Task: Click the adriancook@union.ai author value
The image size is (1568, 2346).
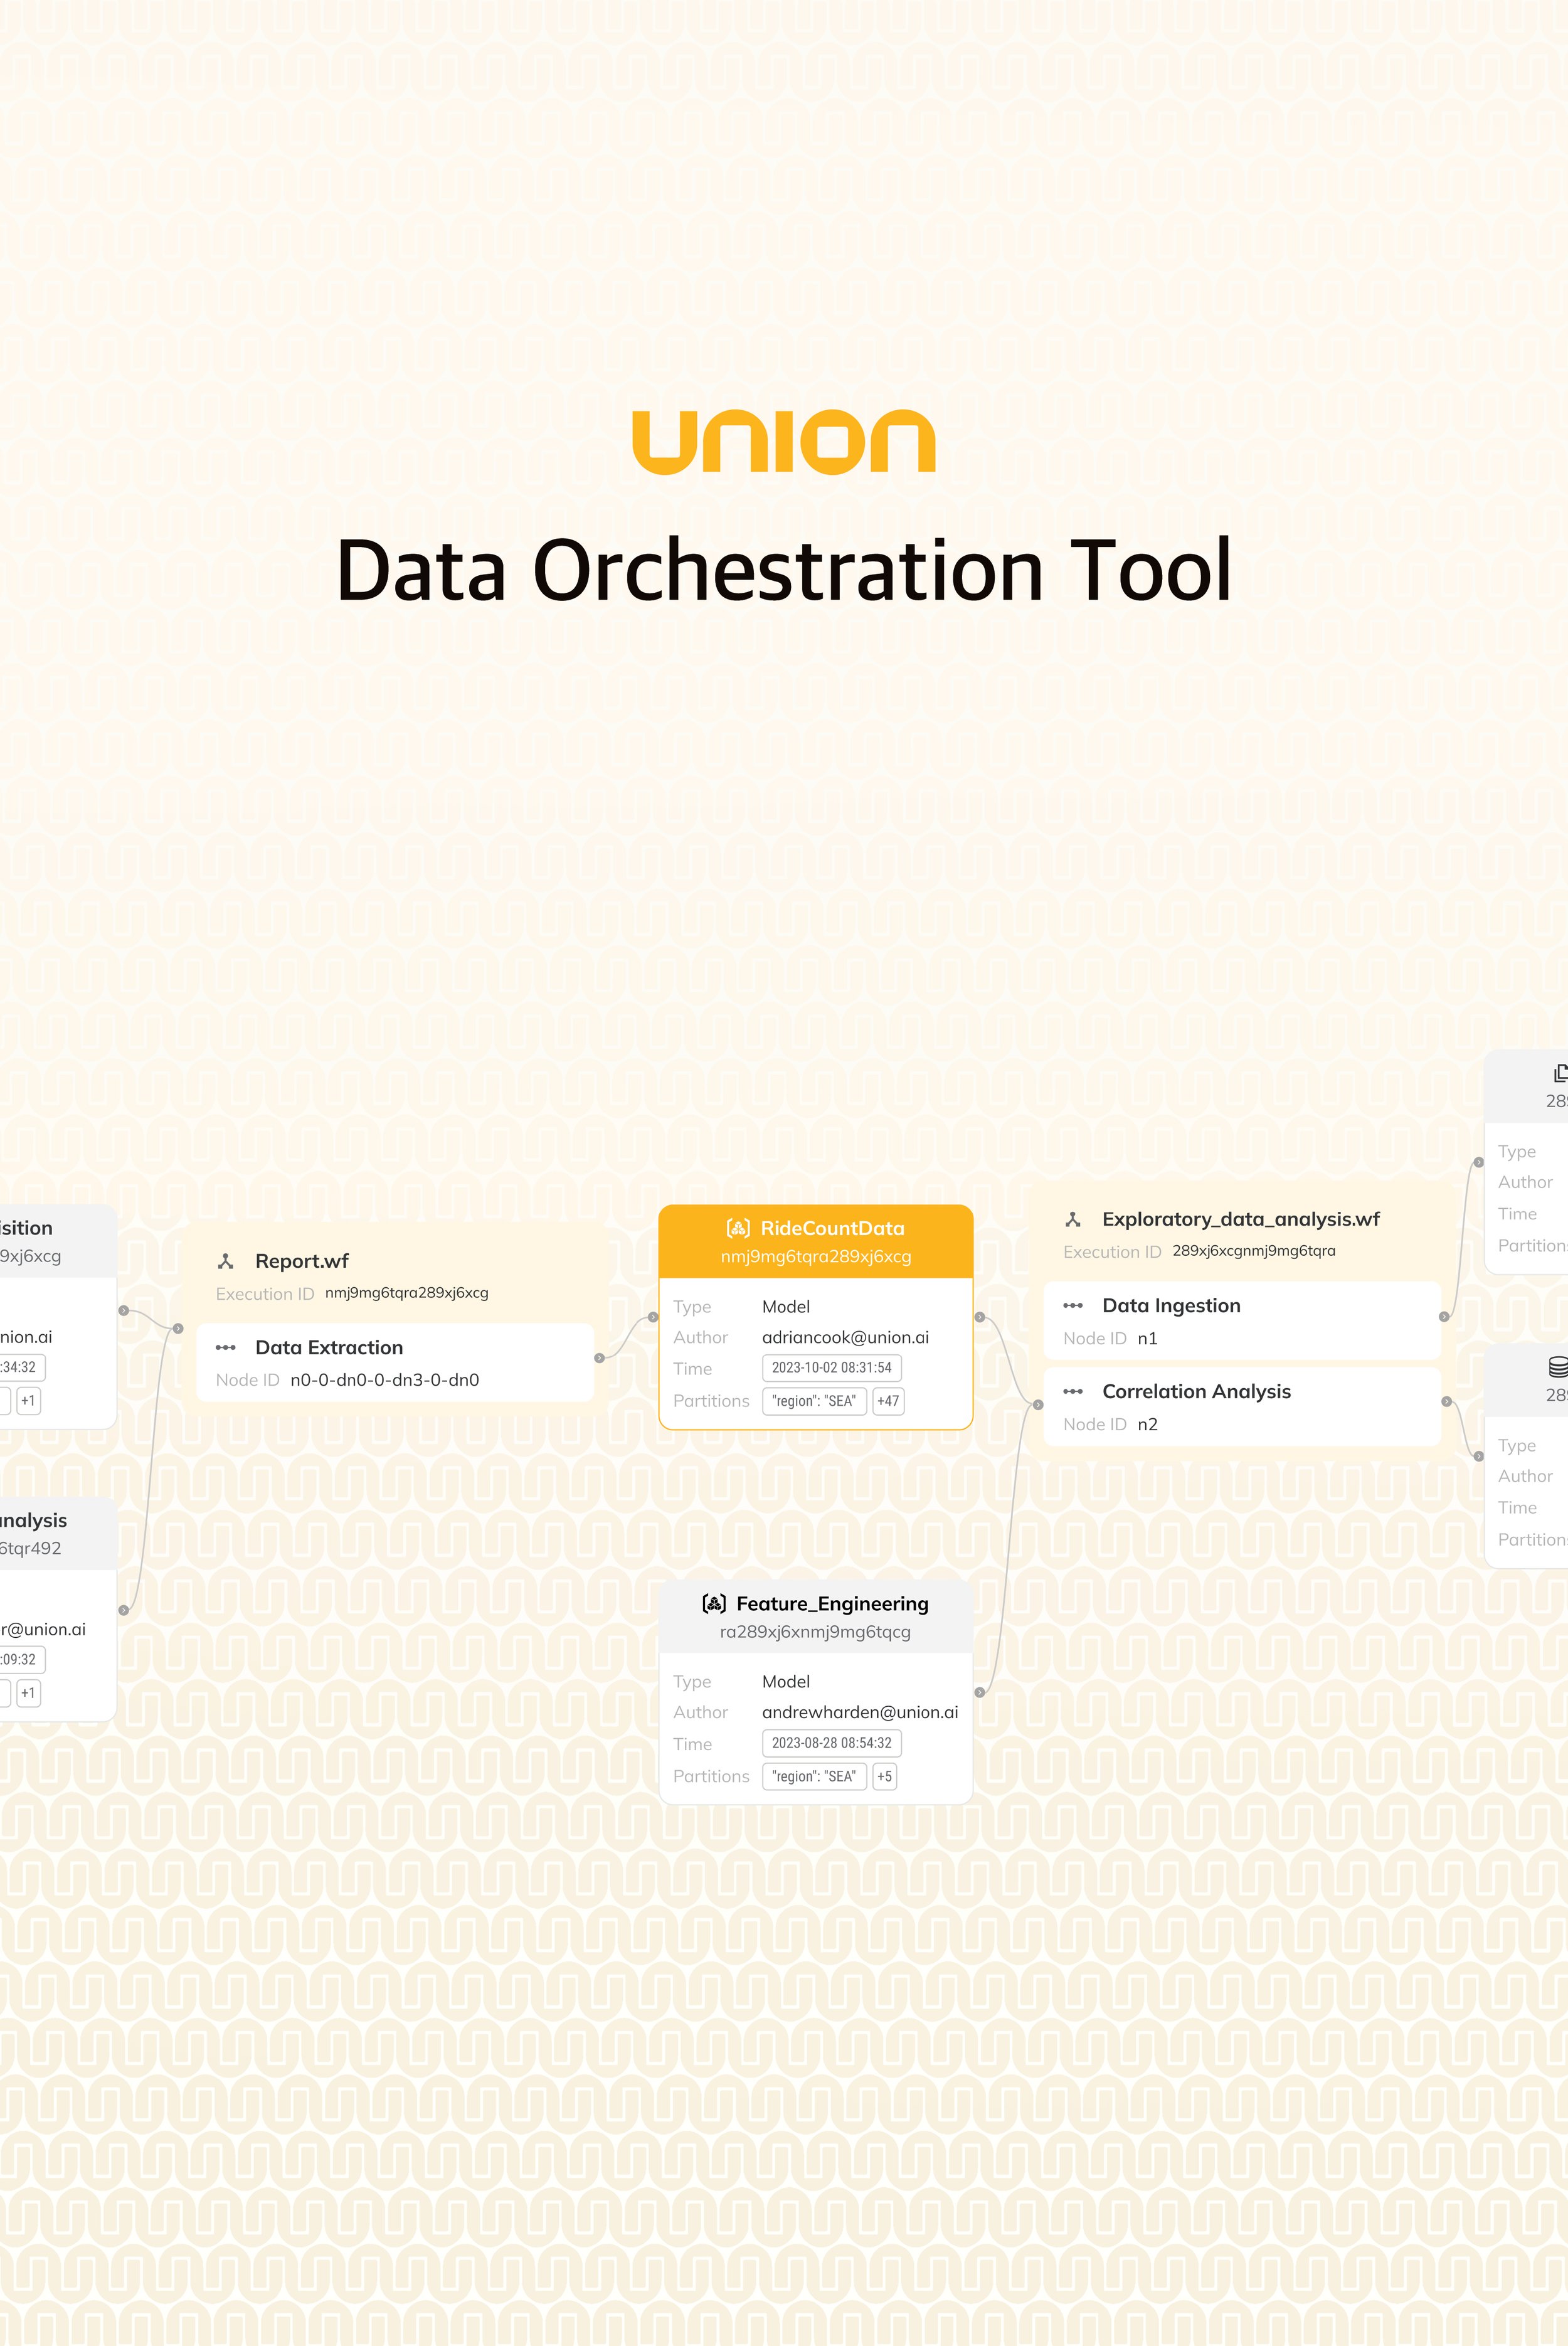Action: 845,1337
